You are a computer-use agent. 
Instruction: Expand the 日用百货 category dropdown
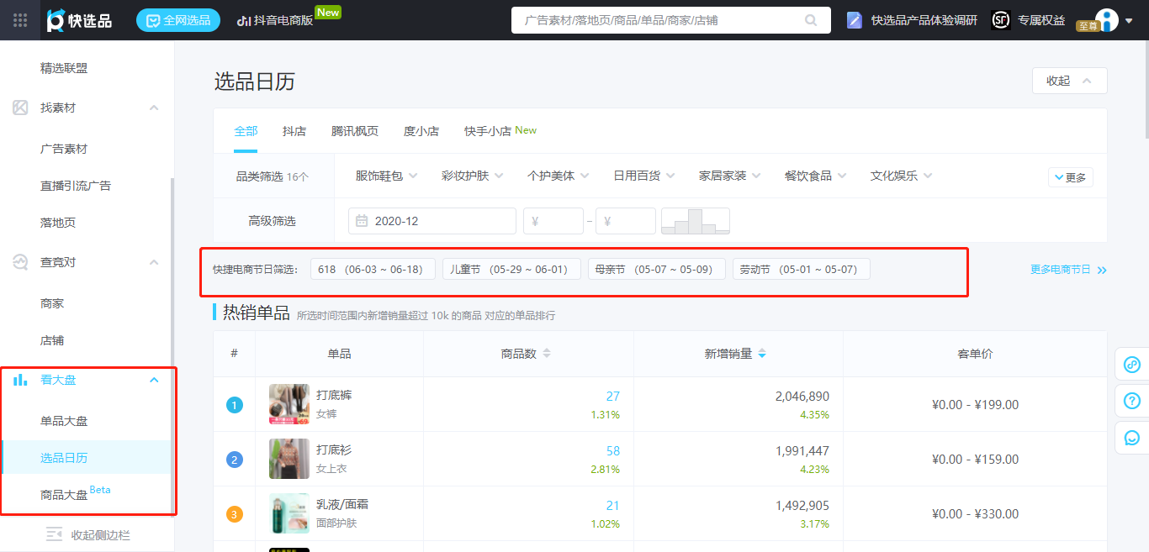tap(643, 176)
